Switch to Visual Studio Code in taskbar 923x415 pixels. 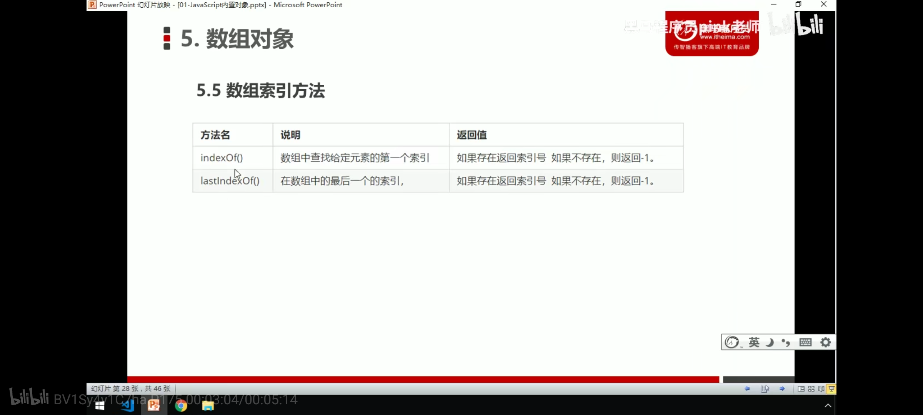point(127,406)
